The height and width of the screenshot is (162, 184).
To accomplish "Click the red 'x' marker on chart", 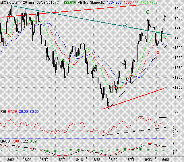I will pos(158,52).
